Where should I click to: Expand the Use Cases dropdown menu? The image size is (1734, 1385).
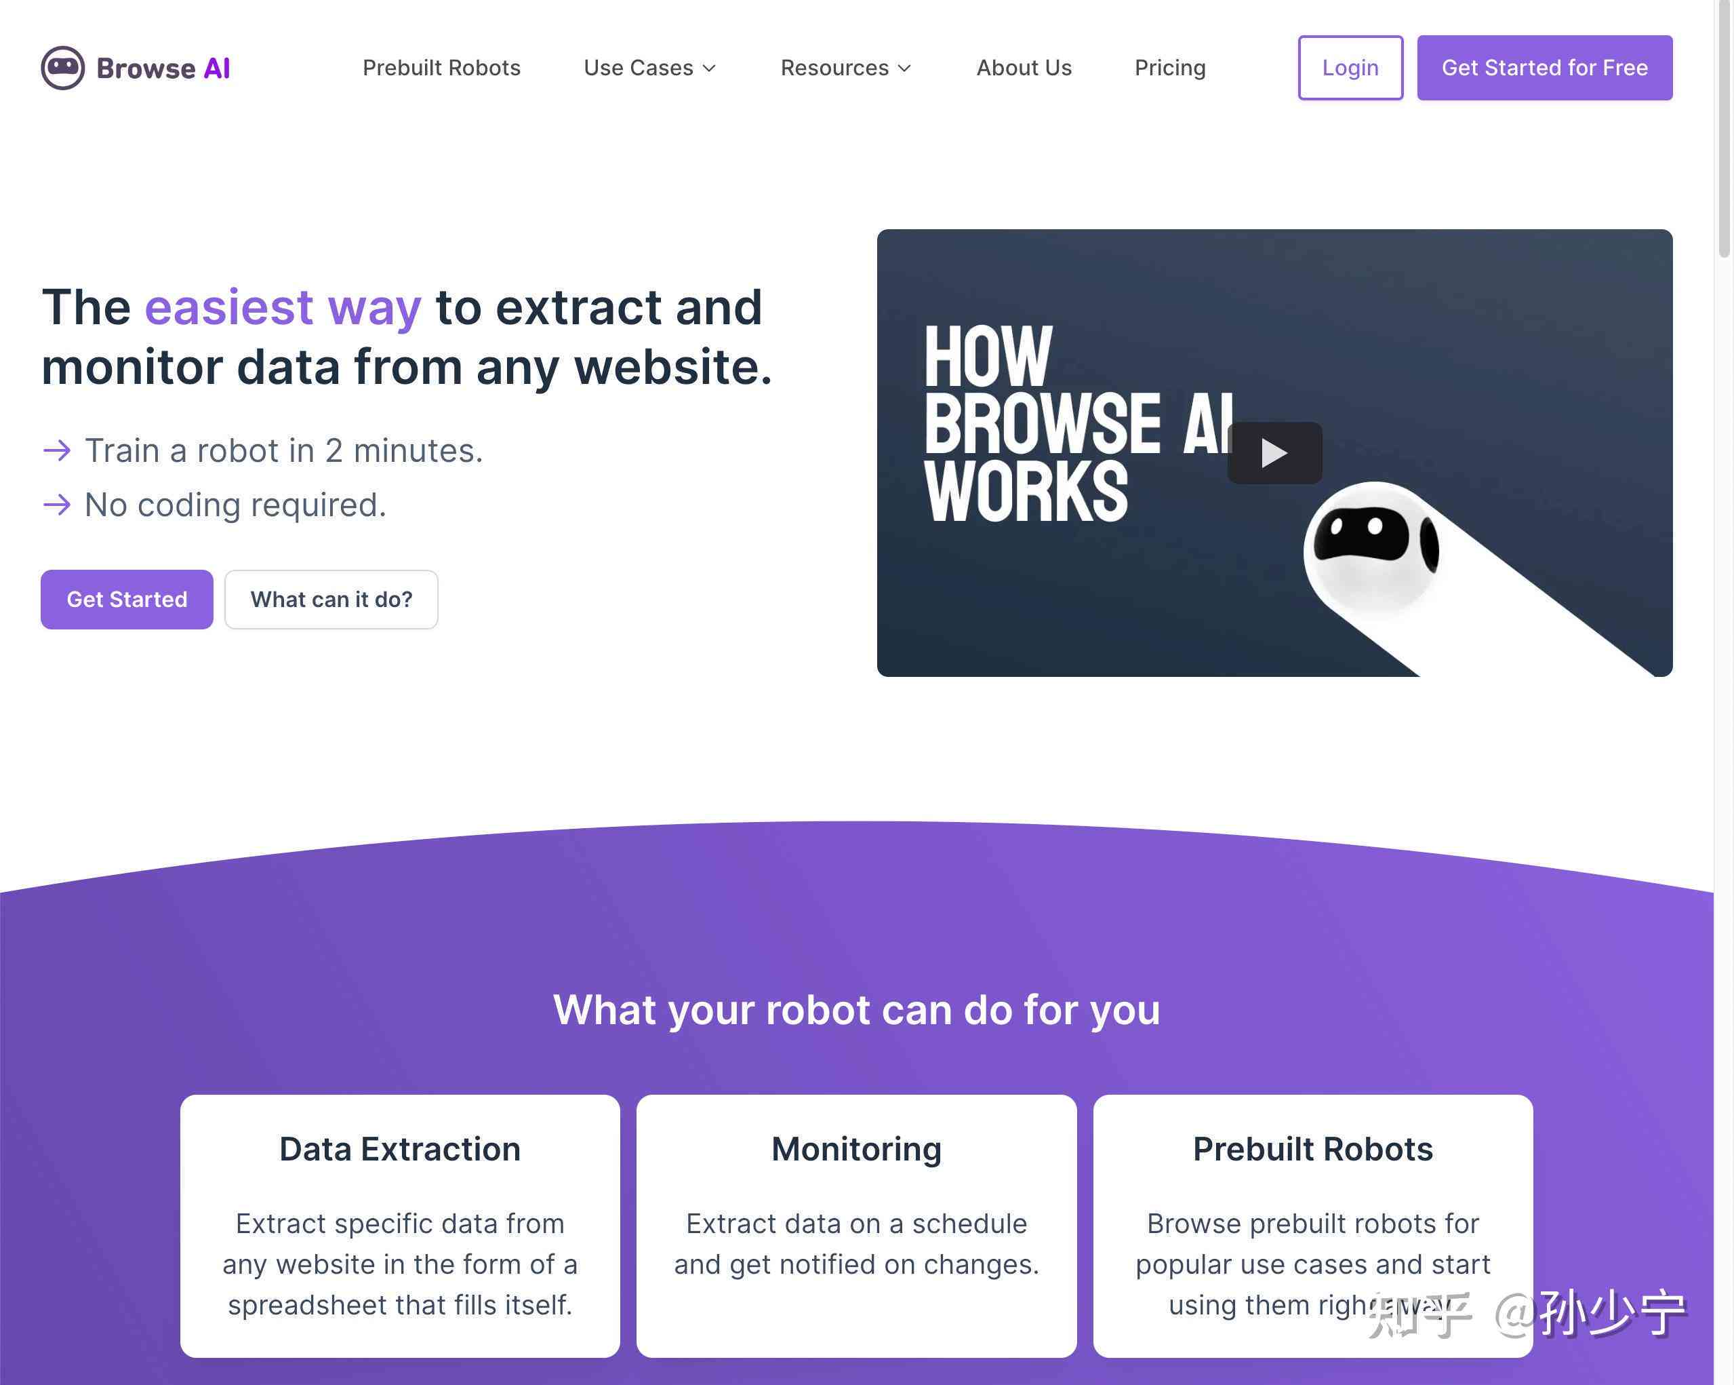pyautogui.click(x=649, y=66)
